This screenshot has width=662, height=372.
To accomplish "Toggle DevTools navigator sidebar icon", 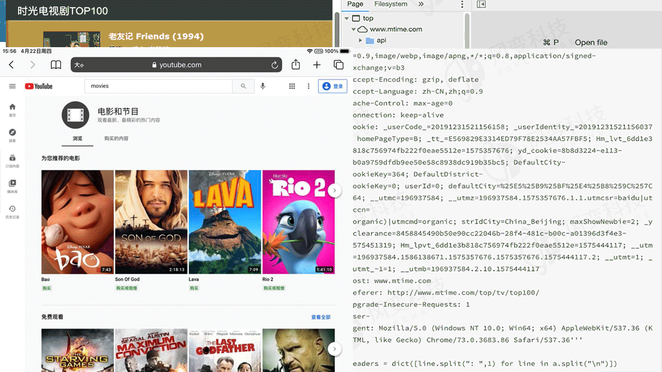I will 481,5.
